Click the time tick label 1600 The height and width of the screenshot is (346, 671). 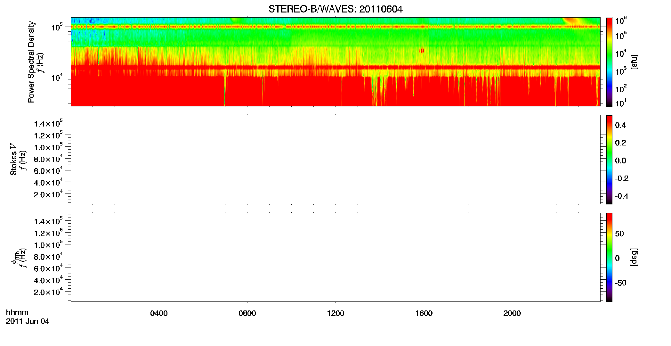tap(424, 313)
